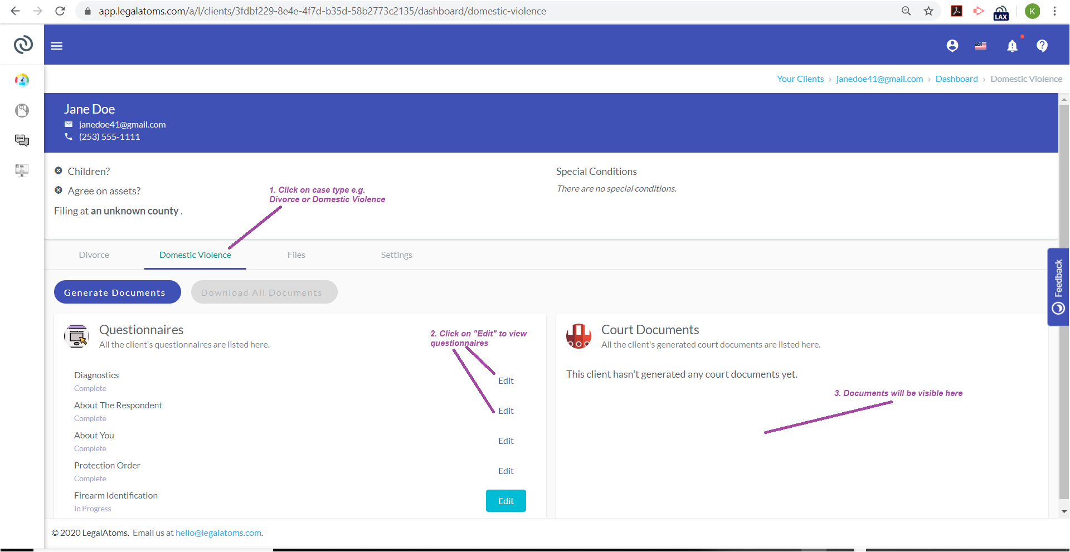This screenshot has width=1070, height=552.
Task: Change language via the US flag icon
Action: pos(981,46)
